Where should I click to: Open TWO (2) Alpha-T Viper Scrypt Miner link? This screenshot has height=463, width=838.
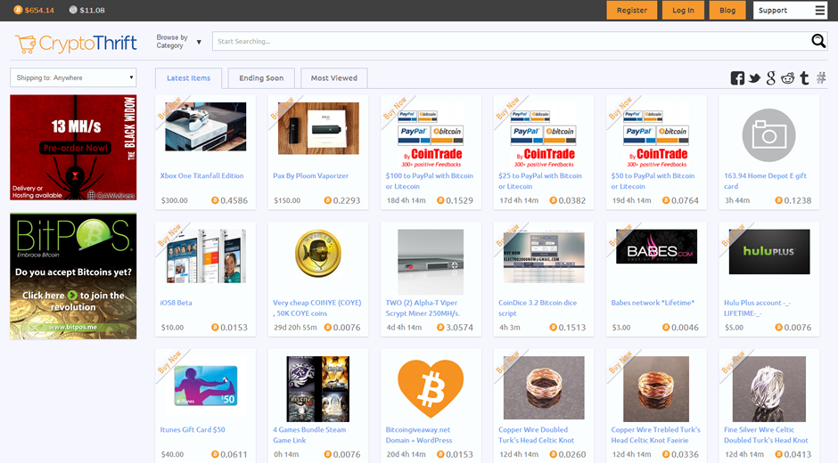pos(423,308)
